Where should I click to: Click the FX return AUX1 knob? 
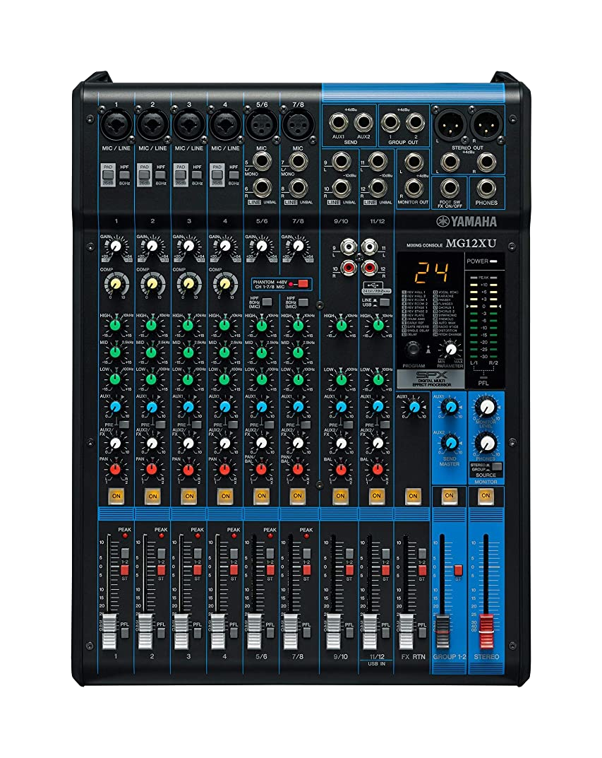[x=414, y=407]
